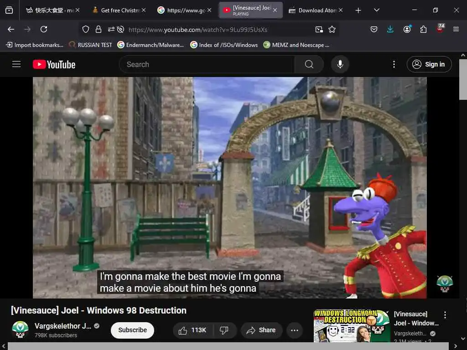Show site security padlock info
Image resolution: width=467 pixels, height=350 pixels.
point(99,29)
